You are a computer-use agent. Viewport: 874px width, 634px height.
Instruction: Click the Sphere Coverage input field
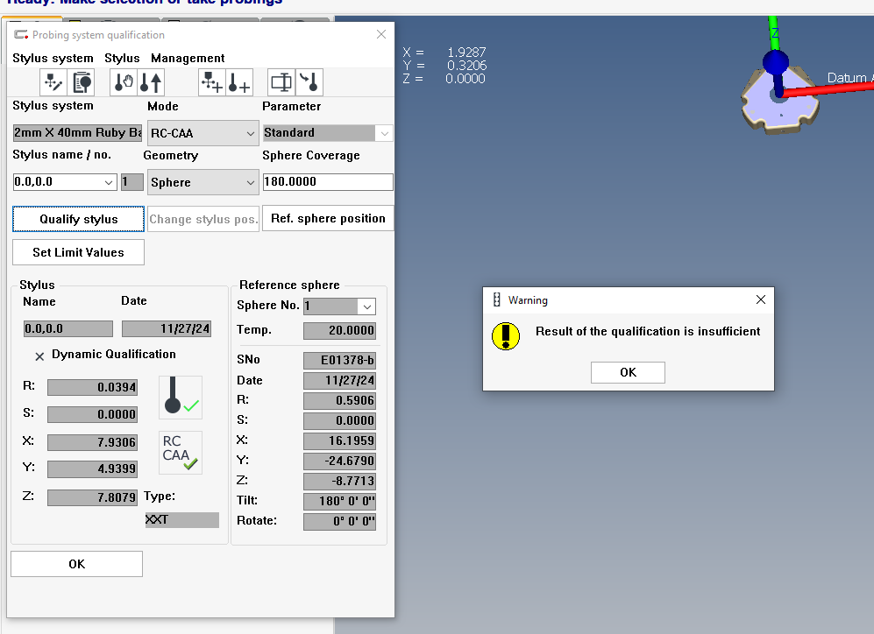coord(328,182)
